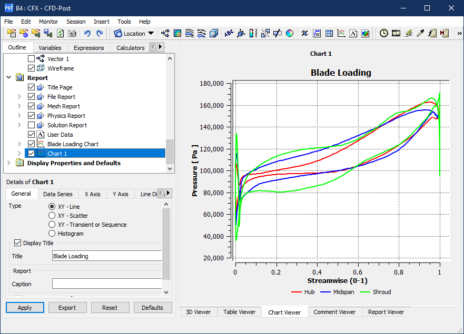This screenshot has height=334, width=464.
Task: Select the XY - Scatter radio option
Action: click(52, 216)
